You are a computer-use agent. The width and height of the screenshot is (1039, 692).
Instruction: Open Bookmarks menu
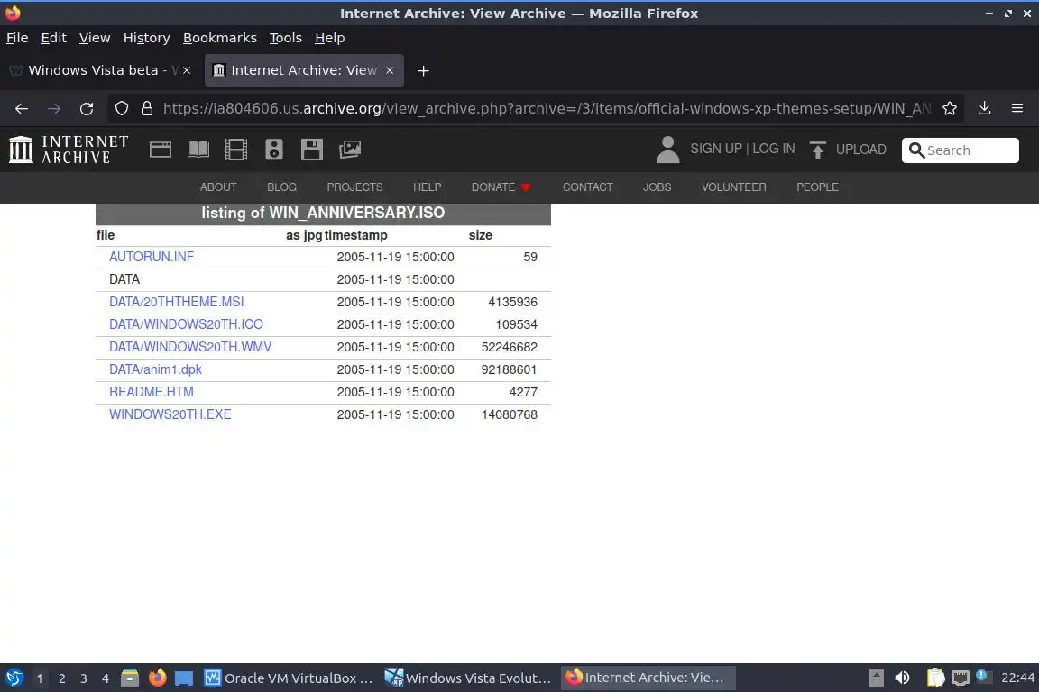tap(220, 38)
